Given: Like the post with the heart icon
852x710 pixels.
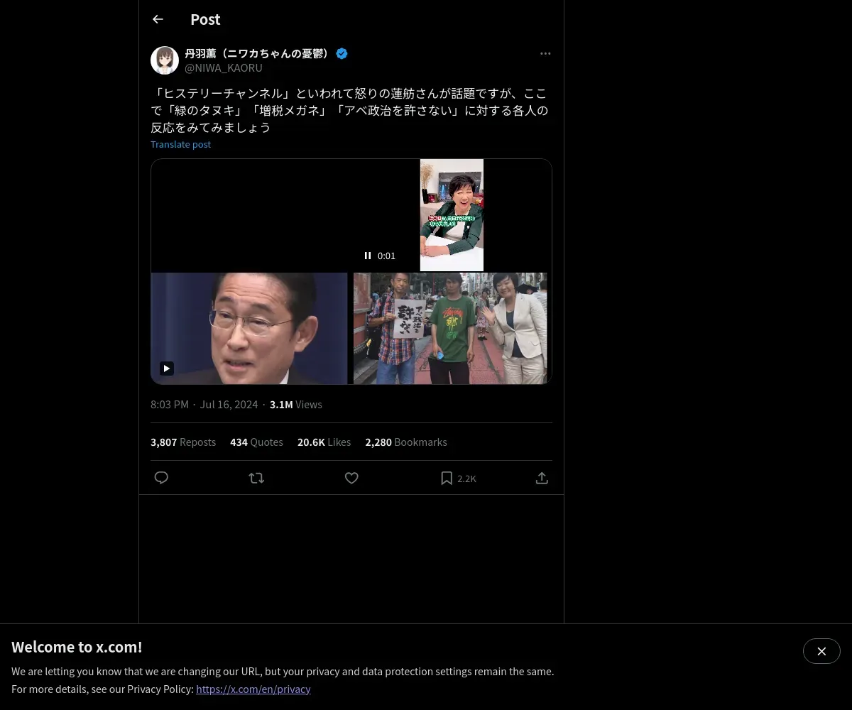Looking at the screenshot, I should tap(351, 478).
